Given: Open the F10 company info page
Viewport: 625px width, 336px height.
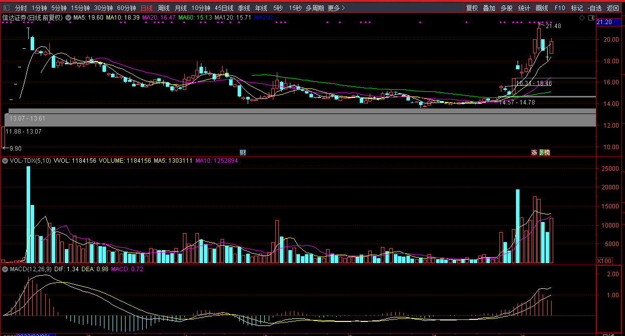Looking at the screenshot, I should pos(560,8).
